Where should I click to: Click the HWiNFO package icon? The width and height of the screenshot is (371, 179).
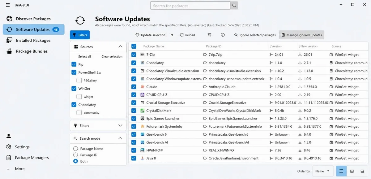point(143,151)
